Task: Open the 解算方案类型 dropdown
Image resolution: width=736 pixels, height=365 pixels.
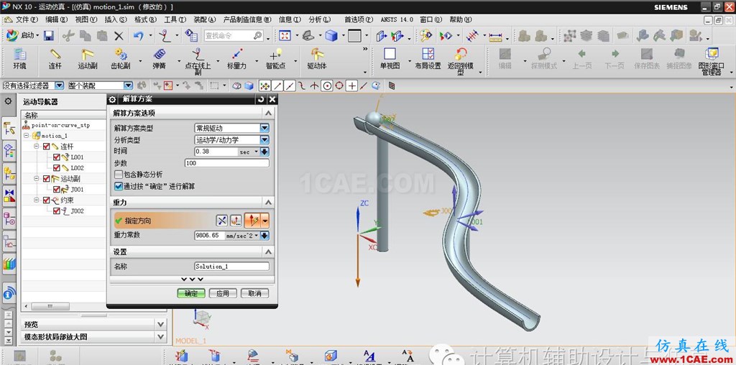Action: (x=264, y=128)
